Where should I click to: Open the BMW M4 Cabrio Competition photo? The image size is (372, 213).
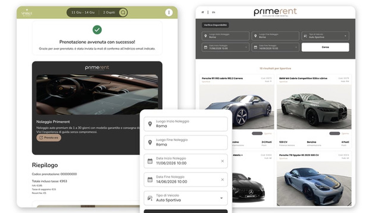pyautogui.click(x=314, y=107)
